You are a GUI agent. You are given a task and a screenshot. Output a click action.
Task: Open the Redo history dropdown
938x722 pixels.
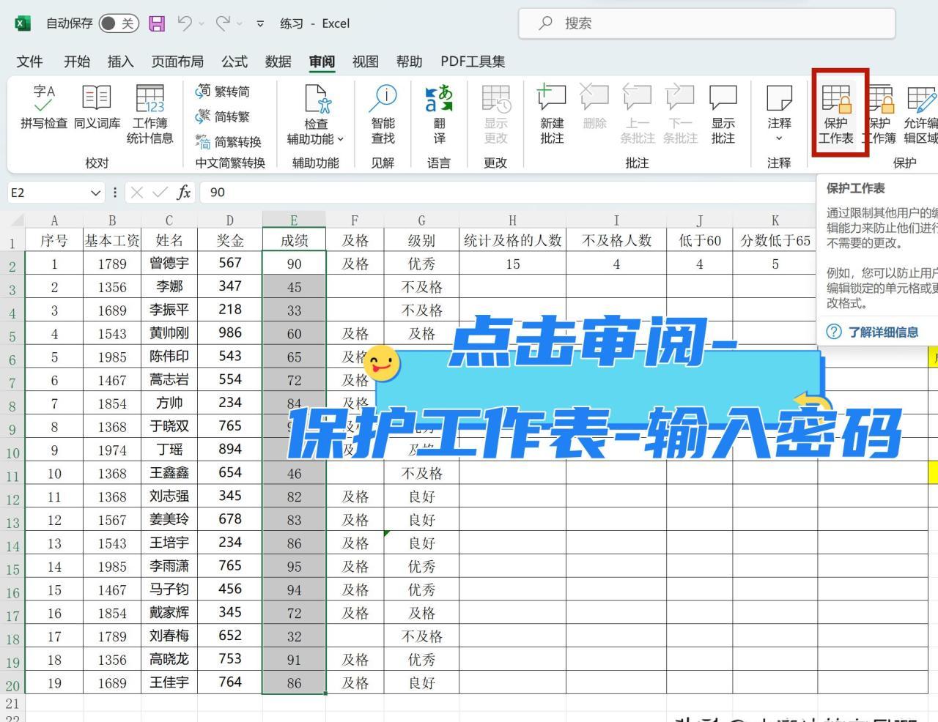(x=240, y=24)
